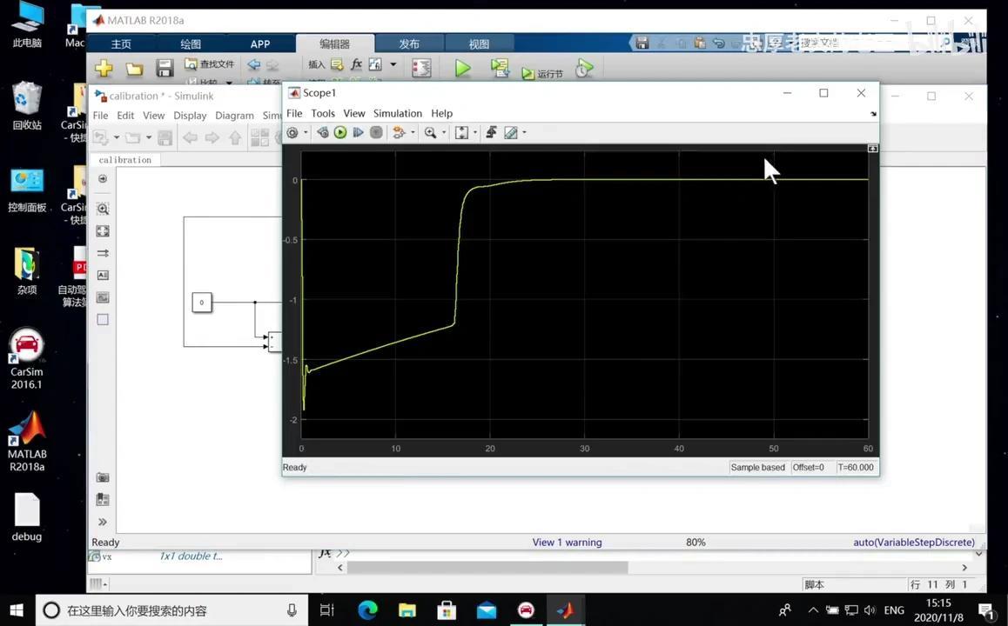Click Fit to View icon in Simulink palette

103,231
